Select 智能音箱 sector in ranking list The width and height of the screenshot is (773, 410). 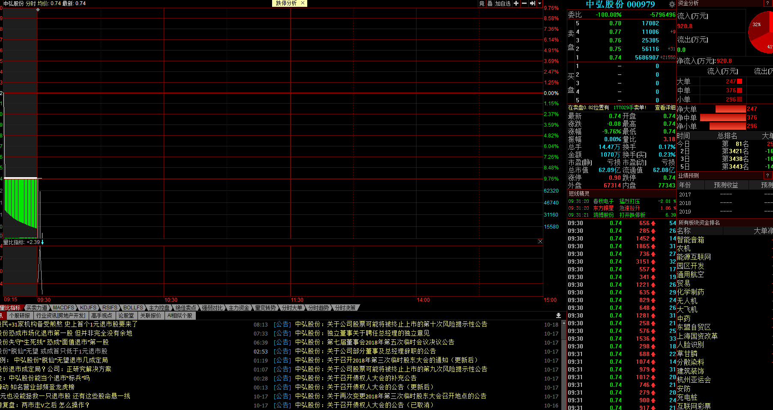691,240
